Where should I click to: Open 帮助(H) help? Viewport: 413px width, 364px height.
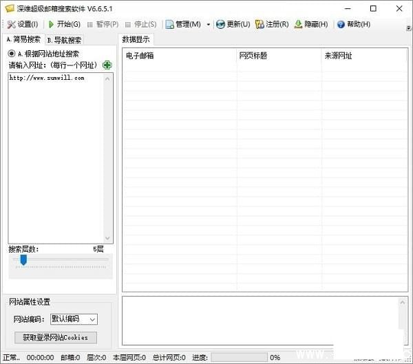click(354, 25)
